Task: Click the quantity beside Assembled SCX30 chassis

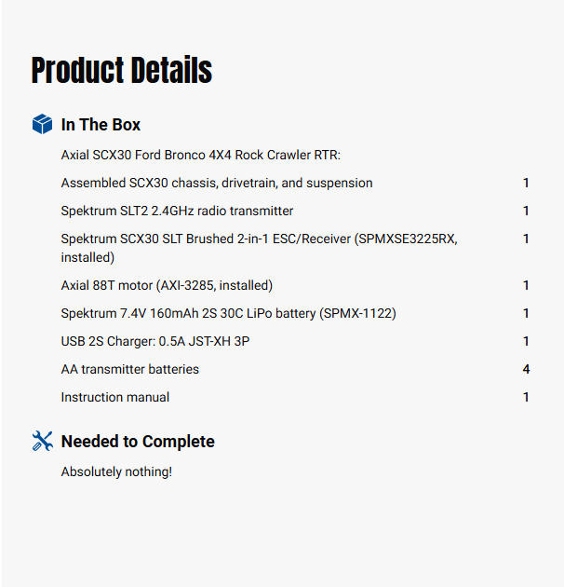Action: click(526, 183)
